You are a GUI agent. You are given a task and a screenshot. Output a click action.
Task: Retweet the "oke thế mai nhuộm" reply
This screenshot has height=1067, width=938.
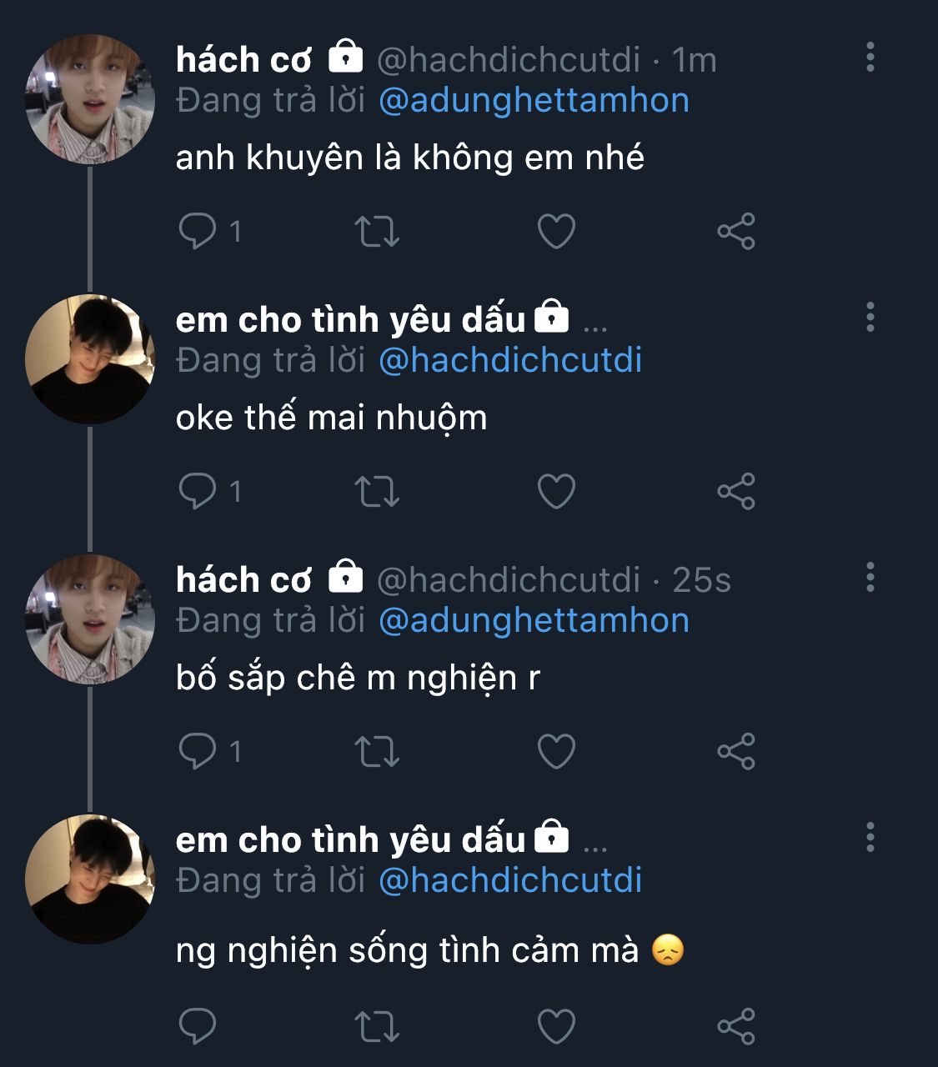point(377,491)
